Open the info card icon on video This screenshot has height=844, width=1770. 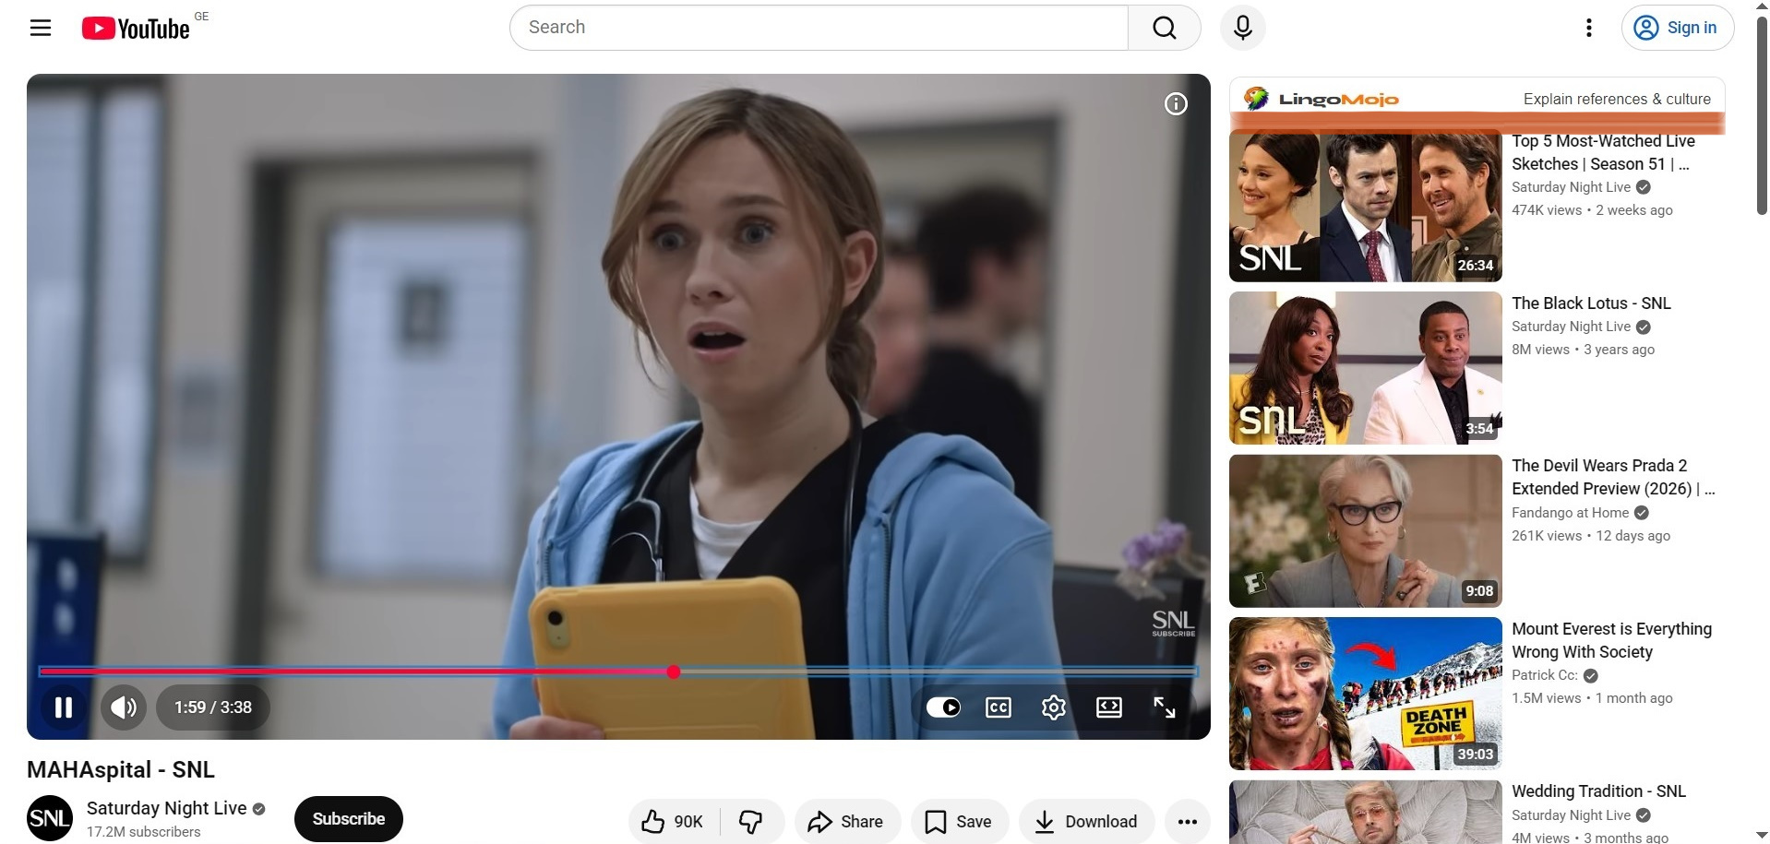coord(1176,104)
